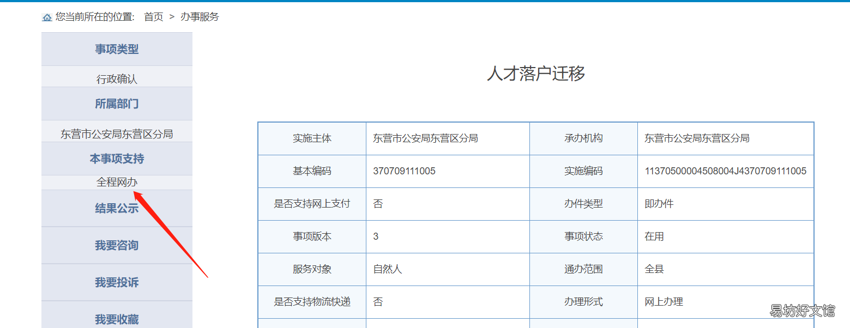
Task: Click the 承办机构 label cell
Action: pyautogui.click(x=583, y=138)
